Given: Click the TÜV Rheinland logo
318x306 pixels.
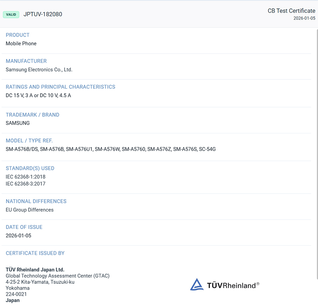Looking at the screenshot, I should click(x=225, y=285).
